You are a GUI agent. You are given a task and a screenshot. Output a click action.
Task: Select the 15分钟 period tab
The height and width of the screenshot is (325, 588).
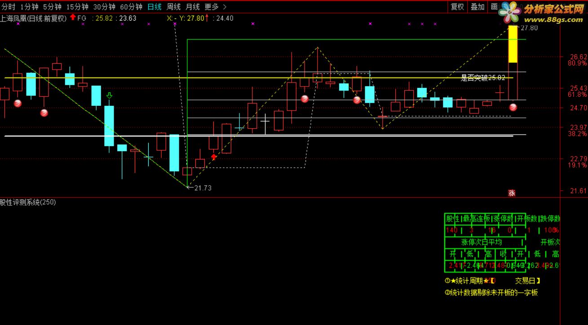click(x=77, y=7)
